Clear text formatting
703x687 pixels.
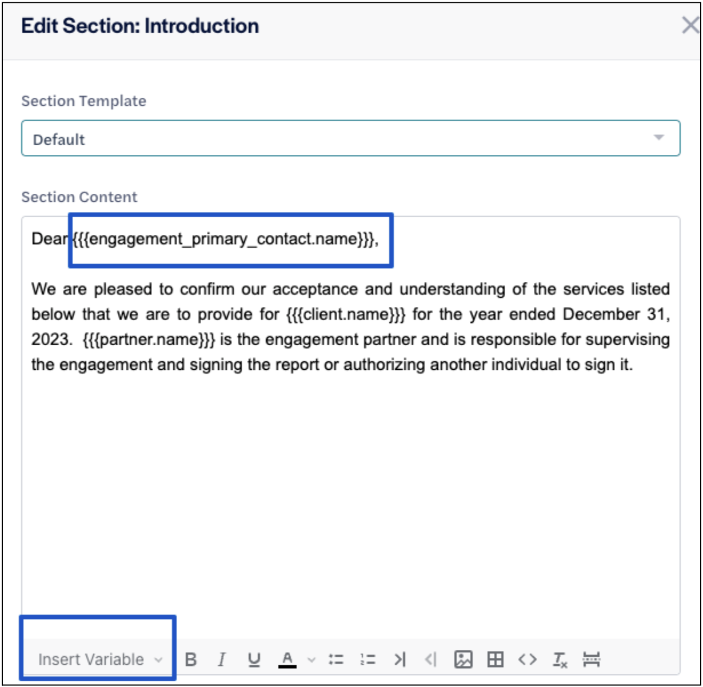click(x=560, y=660)
